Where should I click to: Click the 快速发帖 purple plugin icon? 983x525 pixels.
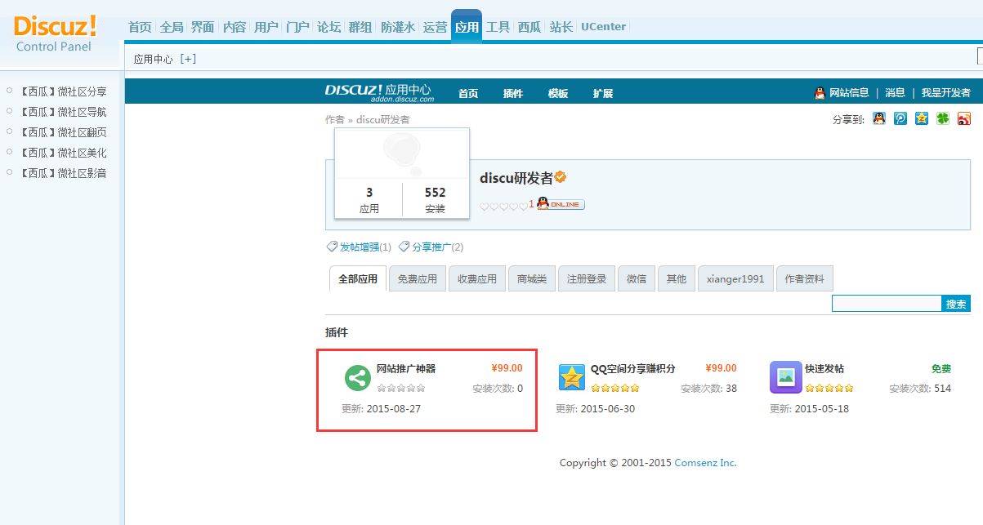(x=786, y=377)
